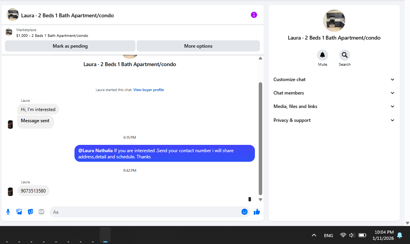
Task: Open Marketplace listing small thumbnail
Action: tap(9, 32)
